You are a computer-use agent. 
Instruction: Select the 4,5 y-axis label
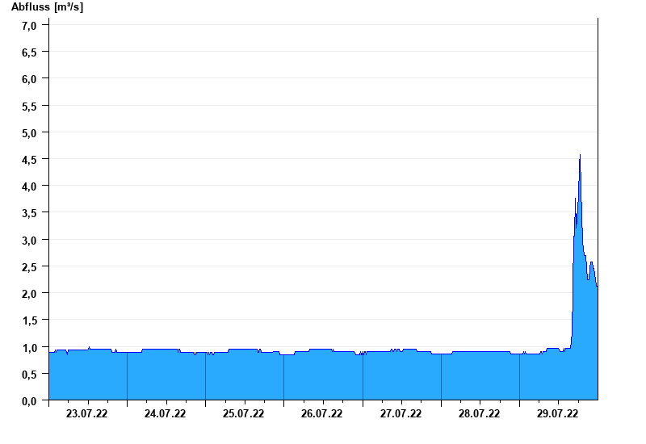click(x=29, y=160)
